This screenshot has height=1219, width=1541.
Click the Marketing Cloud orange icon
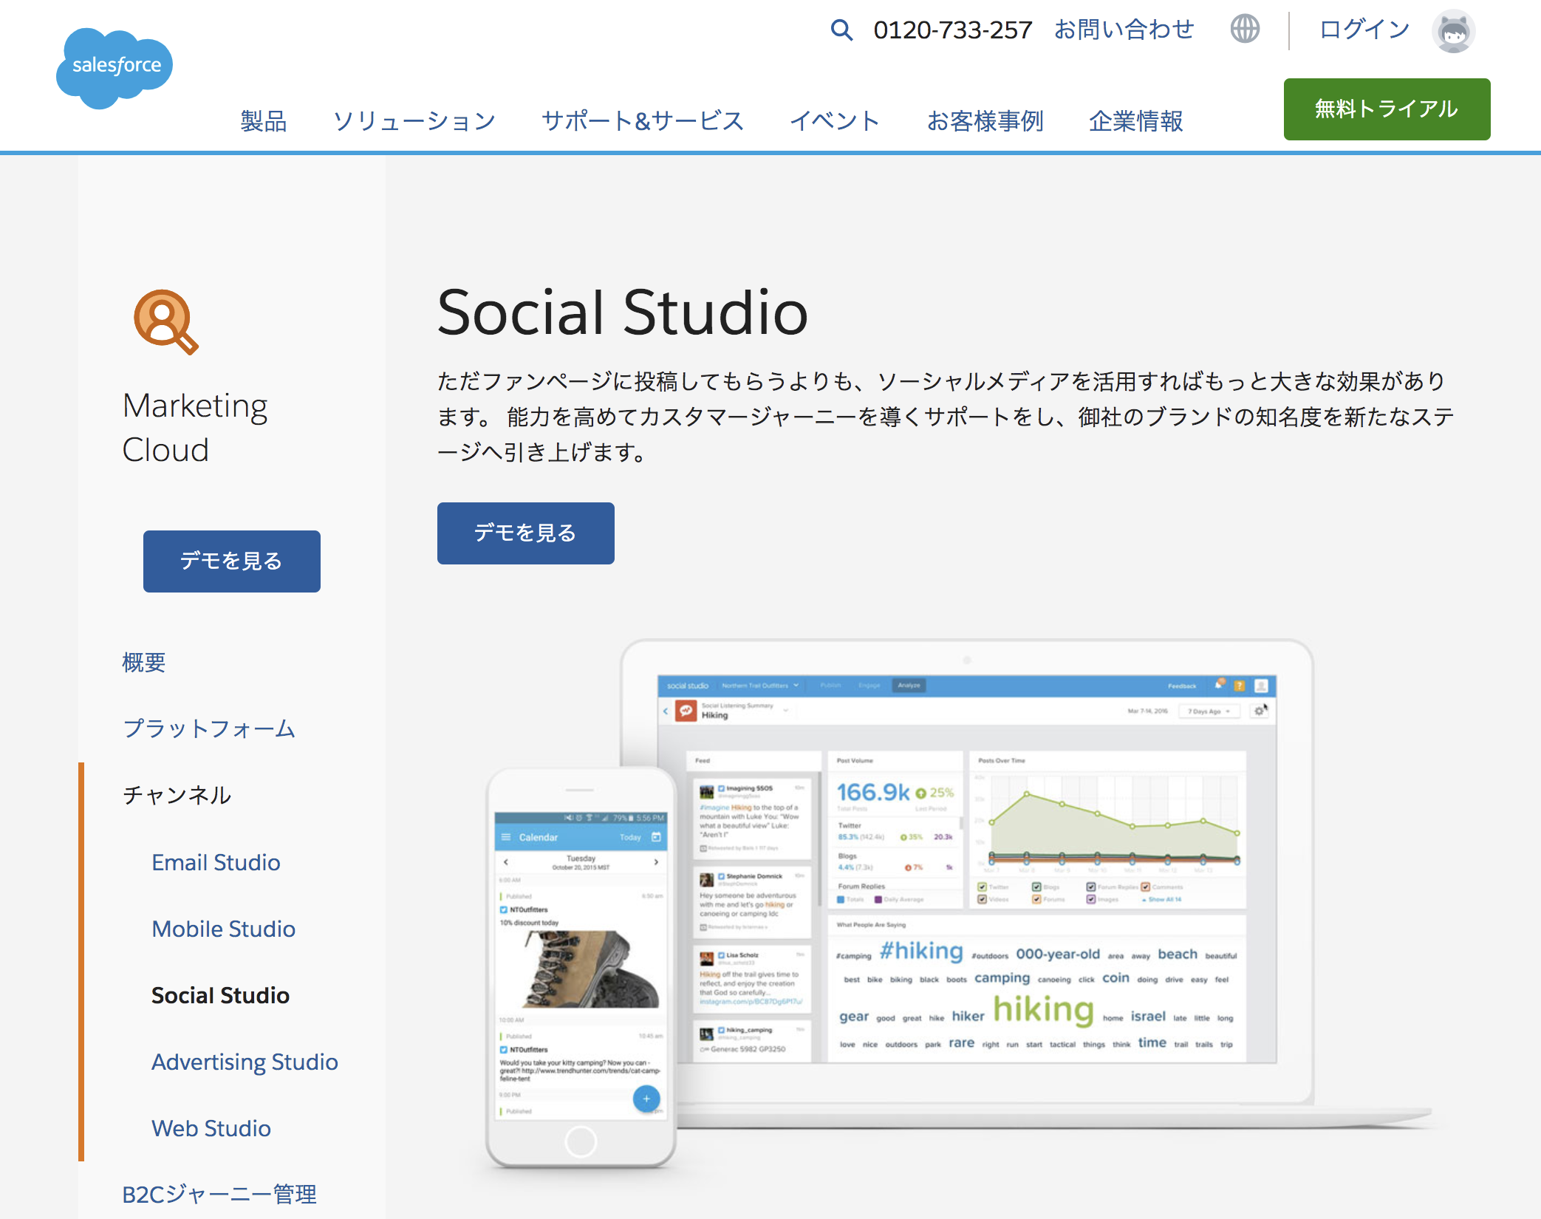[x=166, y=322]
